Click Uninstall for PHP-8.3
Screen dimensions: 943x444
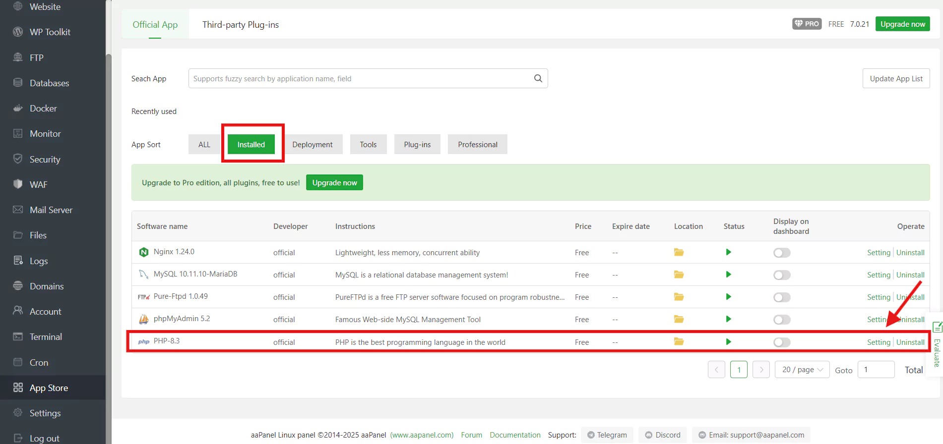(x=910, y=342)
